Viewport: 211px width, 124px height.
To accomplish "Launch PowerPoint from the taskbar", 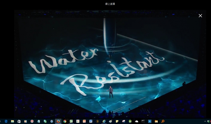I will pos(84,121).
